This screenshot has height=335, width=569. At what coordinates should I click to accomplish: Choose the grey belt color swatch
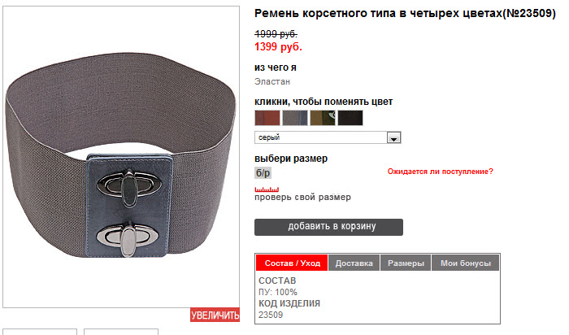click(295, 118)
